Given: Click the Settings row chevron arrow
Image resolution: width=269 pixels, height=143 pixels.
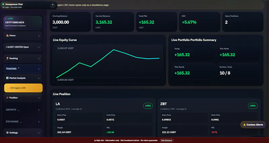Looking at the screenshot, I should coord(39,133).
